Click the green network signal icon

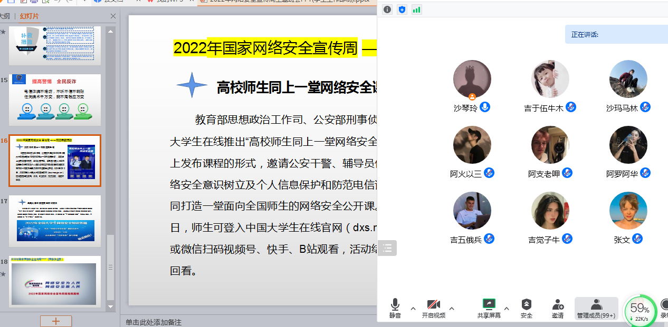pos(417,9)
